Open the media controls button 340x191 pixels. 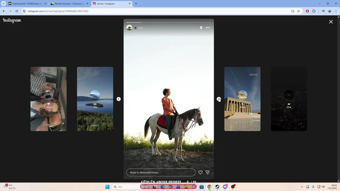323,11
